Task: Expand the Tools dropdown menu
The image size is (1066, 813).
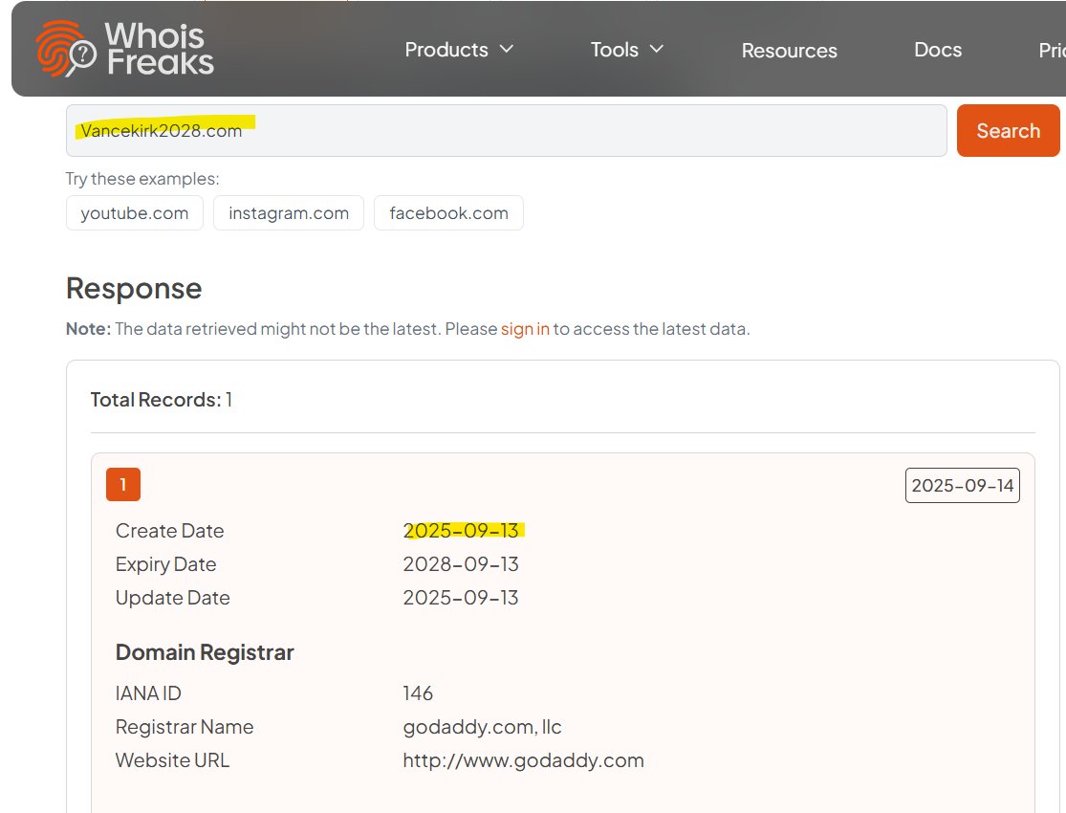Action: tap(626, 50)
